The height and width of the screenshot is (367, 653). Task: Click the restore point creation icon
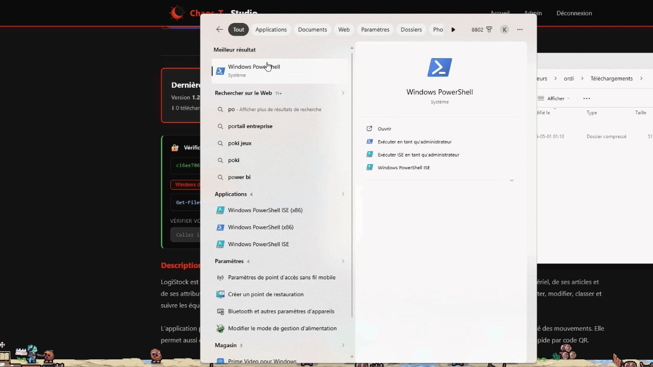[220, 294]
